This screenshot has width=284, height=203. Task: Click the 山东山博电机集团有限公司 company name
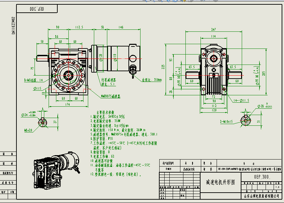coord(262,196)
